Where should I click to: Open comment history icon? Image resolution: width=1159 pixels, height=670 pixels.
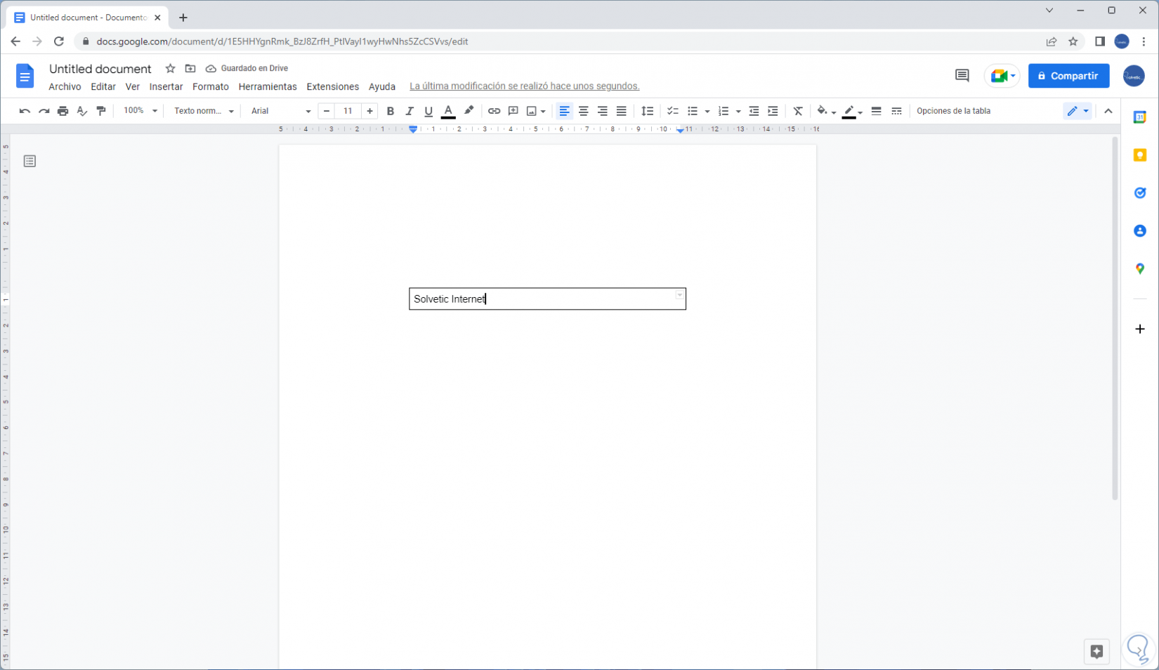tap(962, 76)
